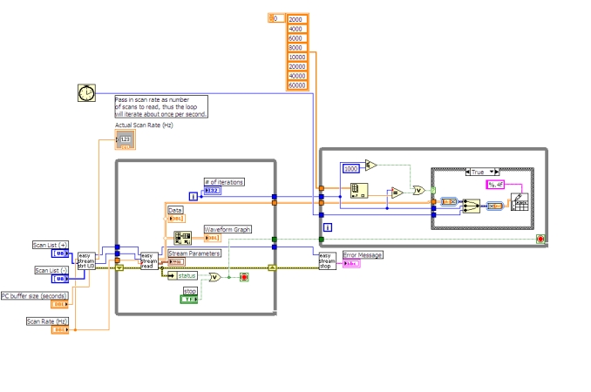Select the 'Scan List (-)' U8 array terminal

click(x=60, y=279)
